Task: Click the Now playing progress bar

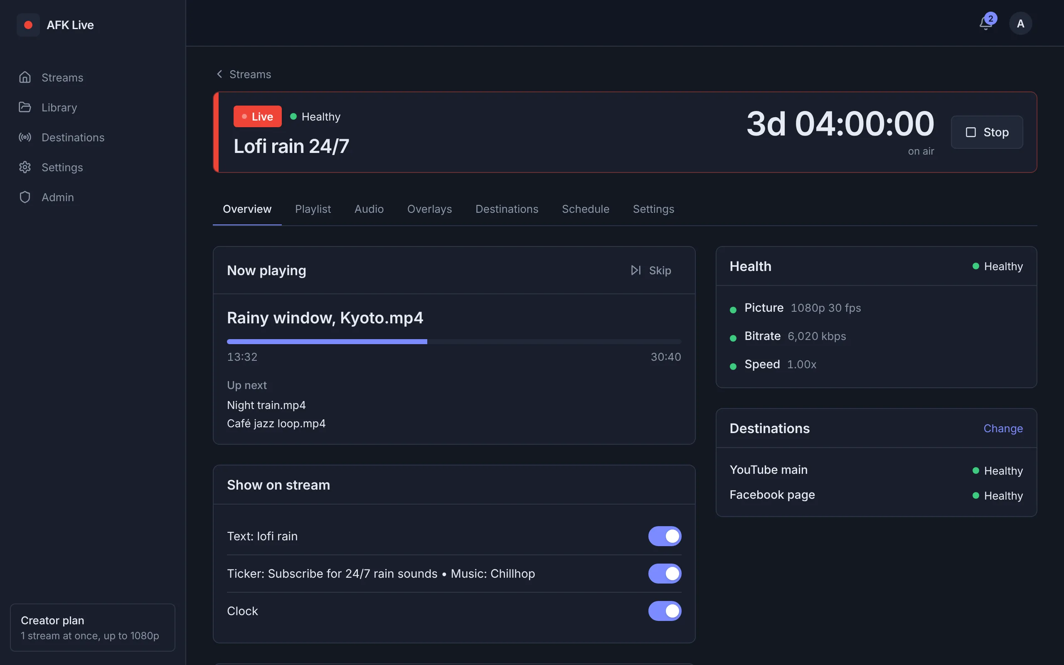Action: 454,342
